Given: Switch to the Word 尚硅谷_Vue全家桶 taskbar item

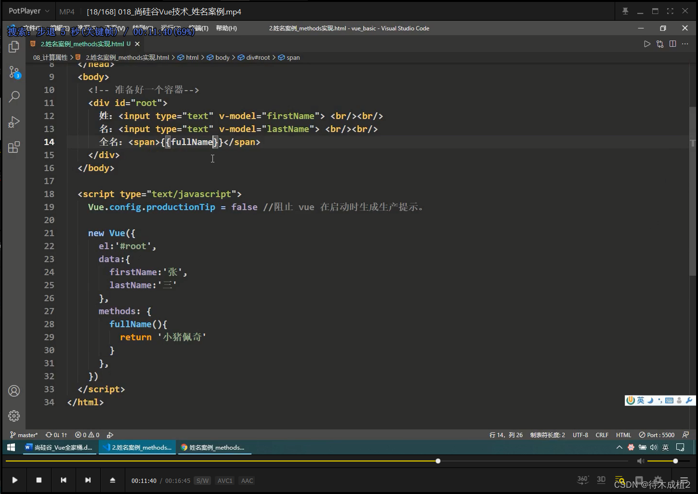Looking at the screenshot, I should pyautogui.click(x=58, y=447).
